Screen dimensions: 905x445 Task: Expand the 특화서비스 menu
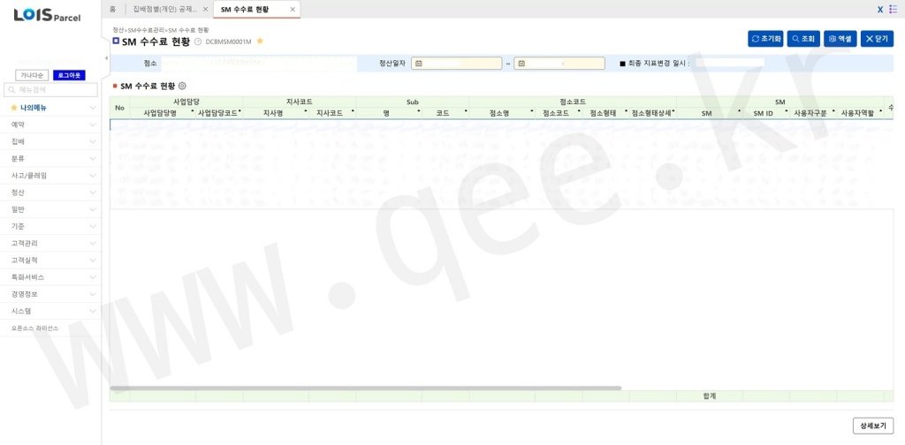click(x=50, y=277)
